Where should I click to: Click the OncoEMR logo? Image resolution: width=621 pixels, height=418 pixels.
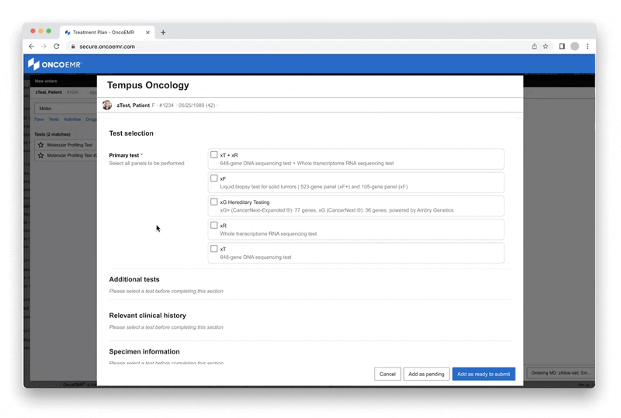pos(54,64)
